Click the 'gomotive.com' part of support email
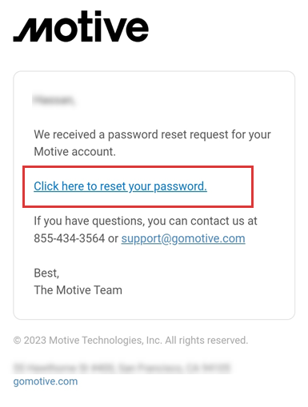 click(x=208, y=238)
